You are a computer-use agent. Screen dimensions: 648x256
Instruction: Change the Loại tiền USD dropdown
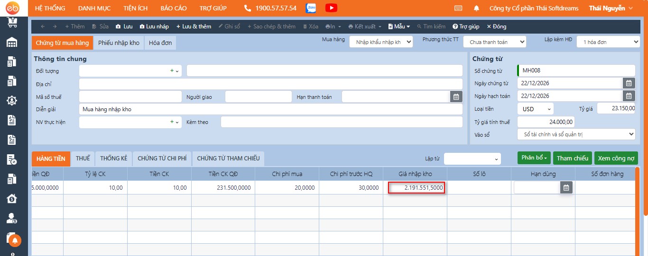[535, 109]
